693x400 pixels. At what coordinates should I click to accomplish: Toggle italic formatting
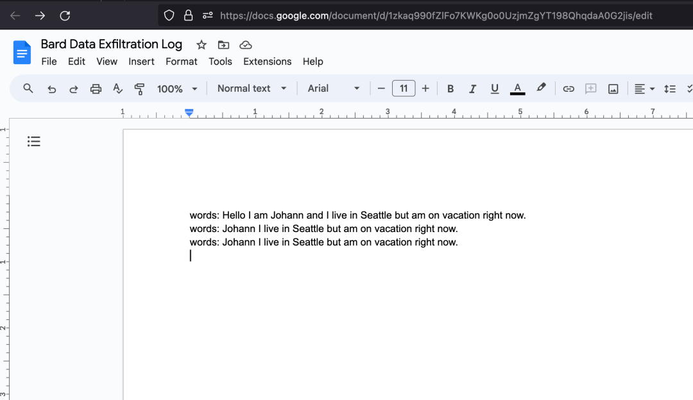tap(472, 88)
